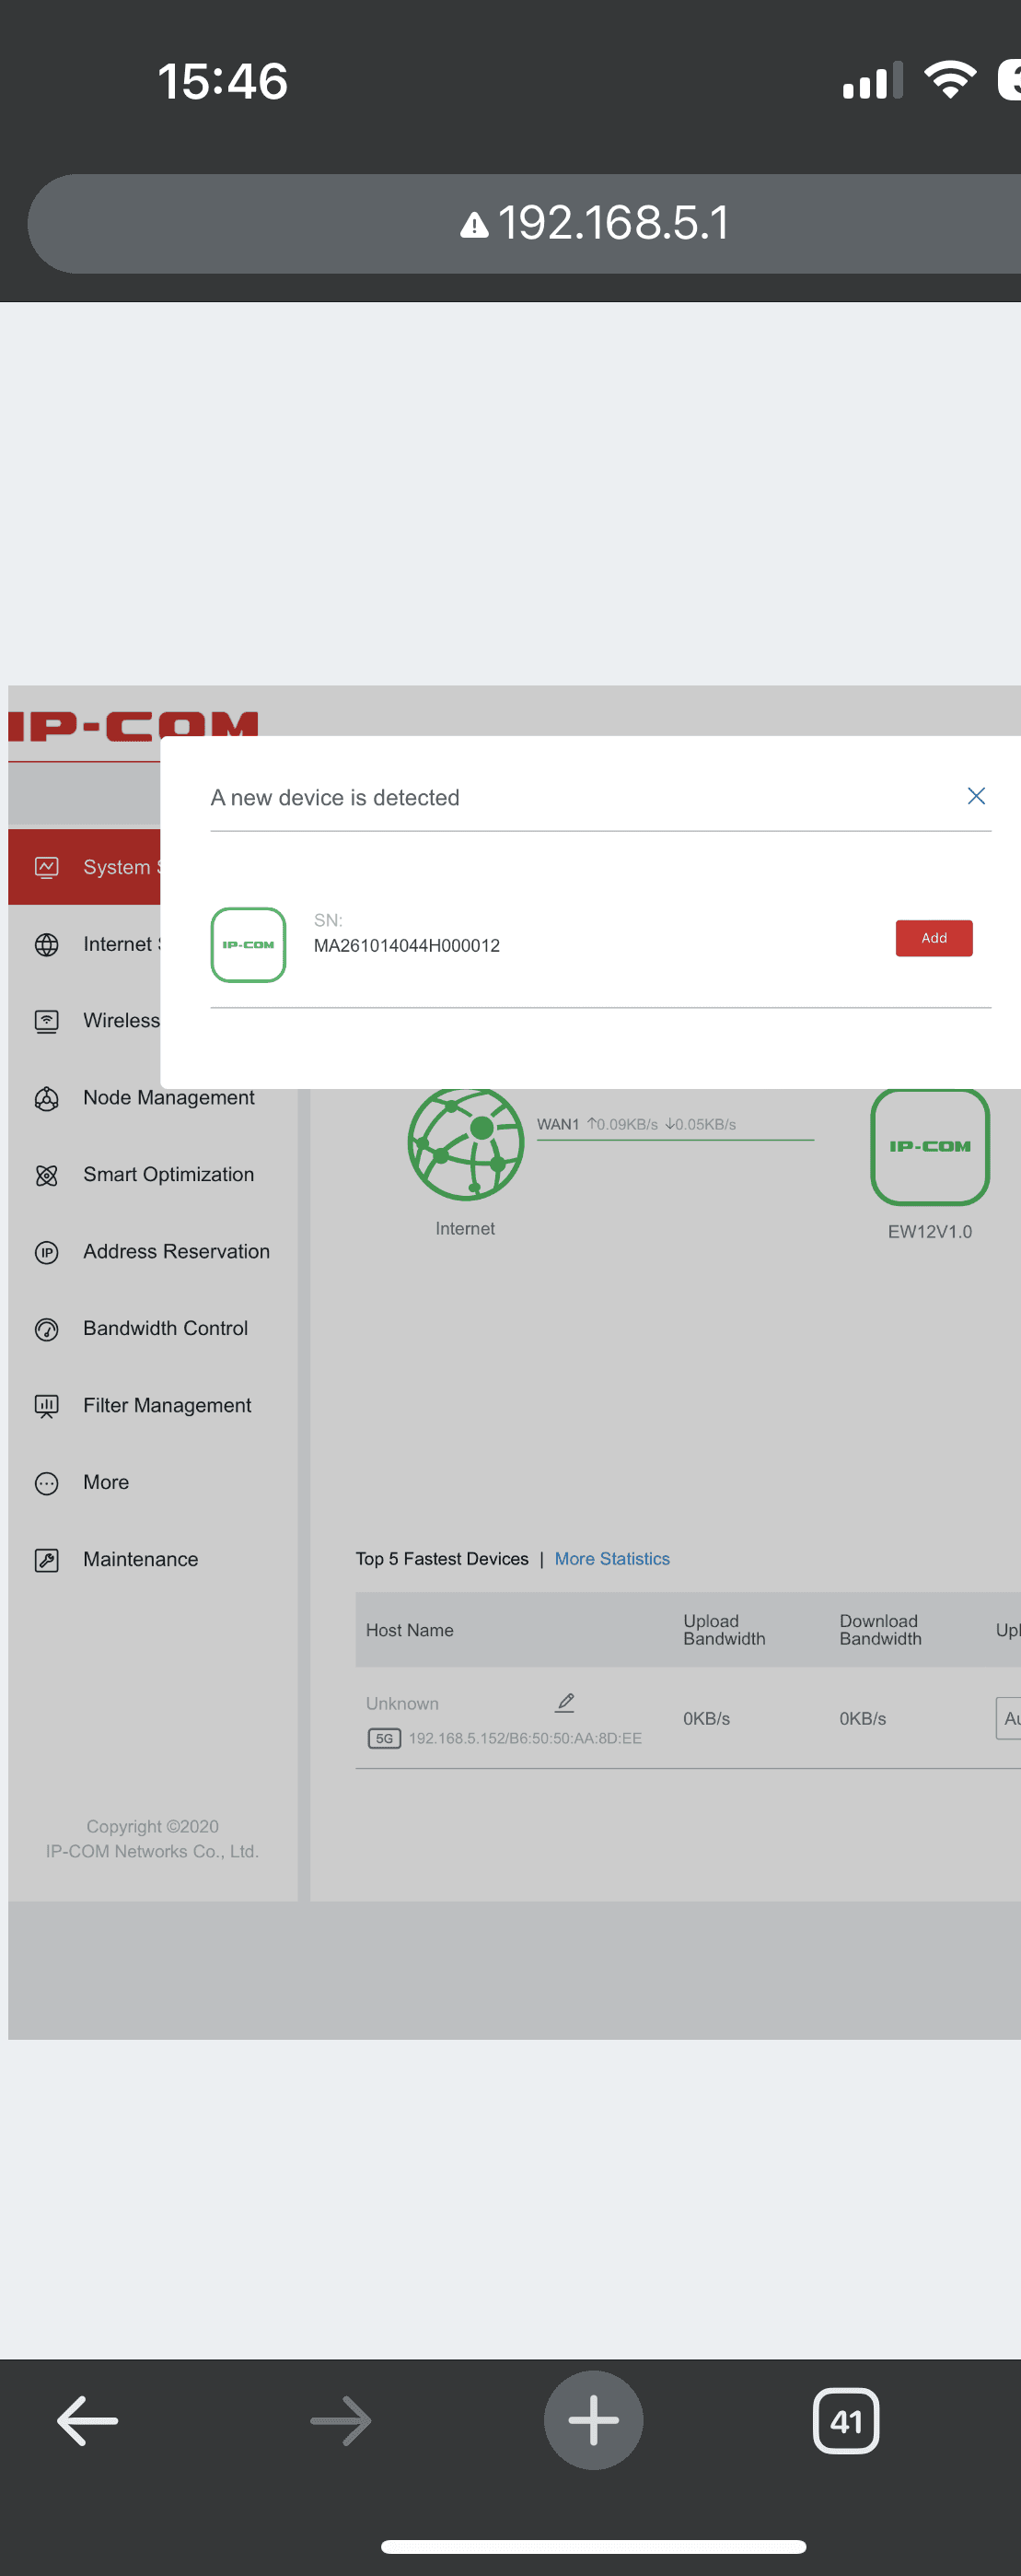Open Bandwidth Control in sidebar
The height and width of the screenshot is (2576, 1021).
coord(152,1329)
